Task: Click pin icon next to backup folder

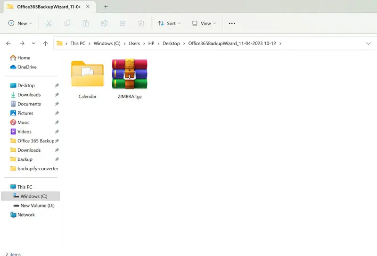Action: 57,159
